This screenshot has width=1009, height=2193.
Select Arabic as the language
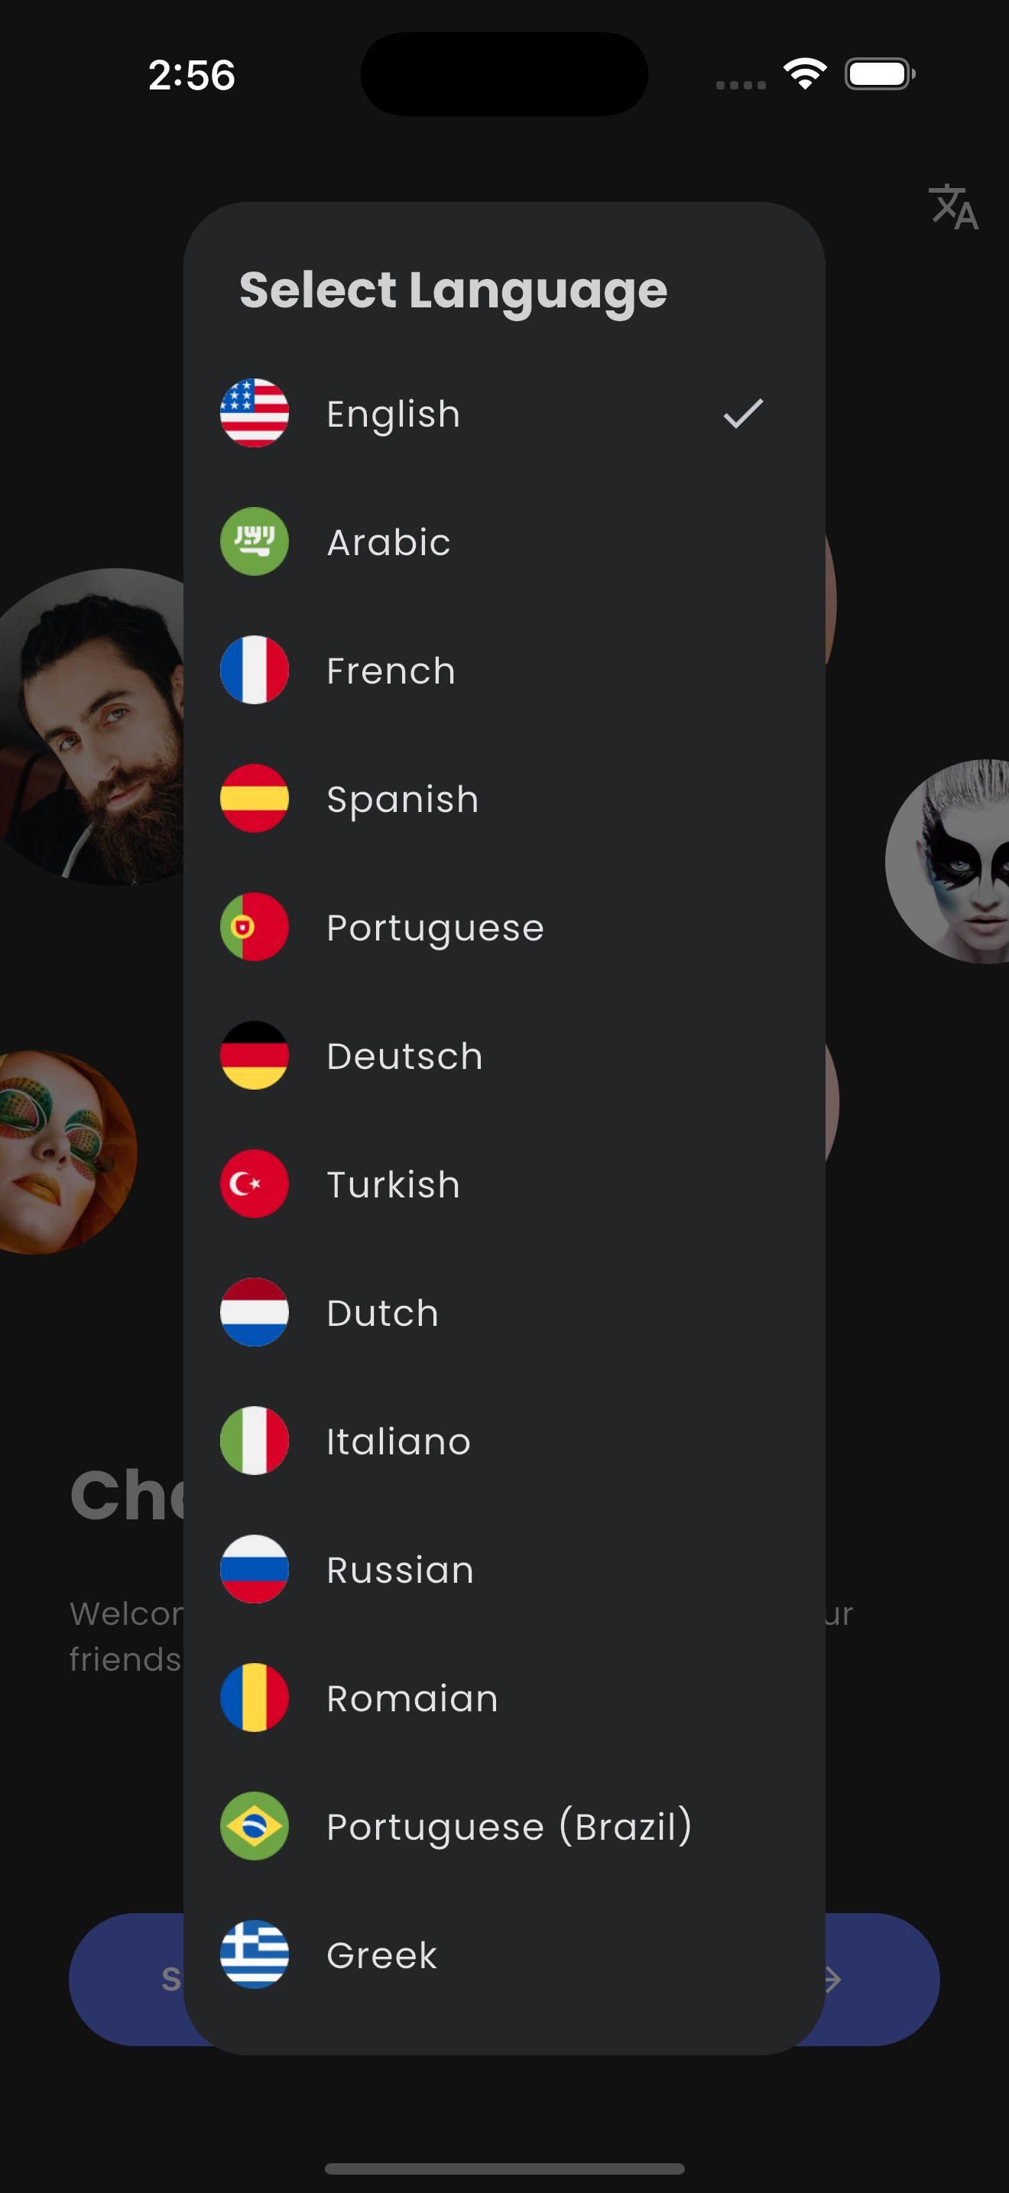point(504,541)
